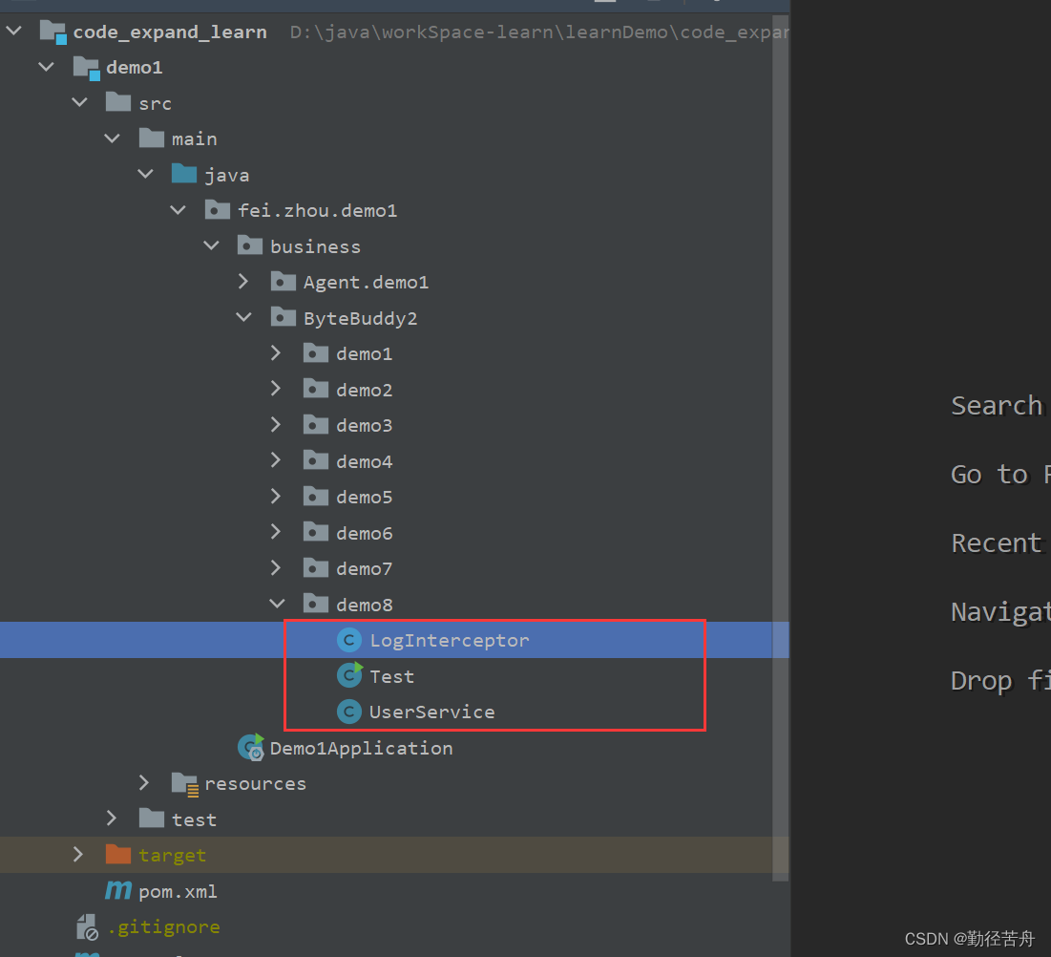Click the LogInterceptor class icon

(x=349, y=640)
